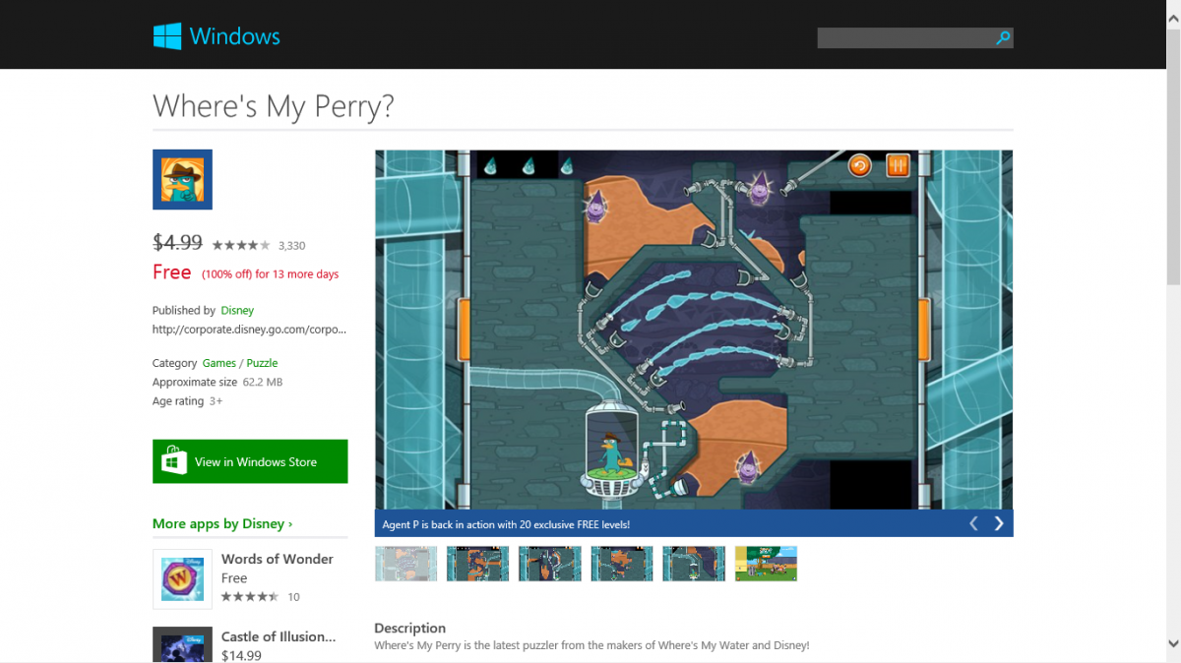Viewport: 1181px width, 663px height.
Task: Click the Description heading
Action: point(410,628)
